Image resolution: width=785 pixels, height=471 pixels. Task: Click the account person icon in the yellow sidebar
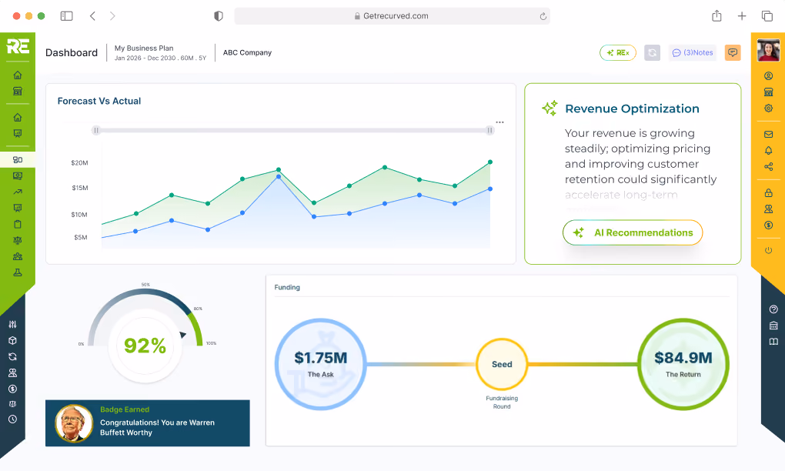(x=769, y=76)
